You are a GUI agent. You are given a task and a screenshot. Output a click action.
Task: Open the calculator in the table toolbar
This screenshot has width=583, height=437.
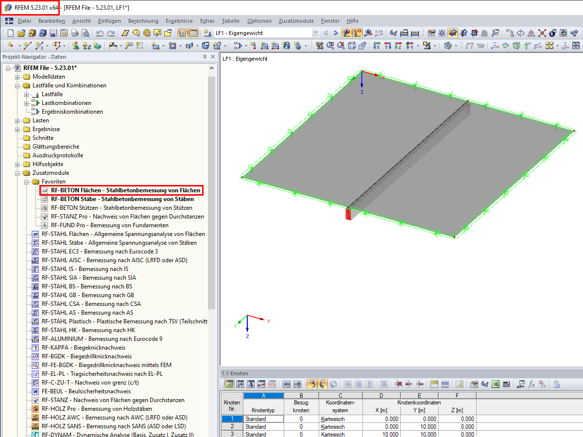point(507,384)
